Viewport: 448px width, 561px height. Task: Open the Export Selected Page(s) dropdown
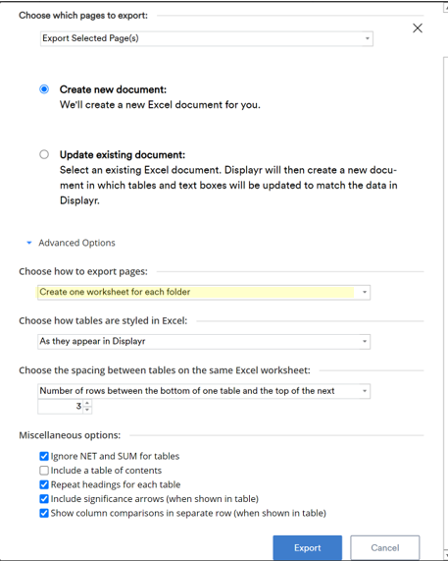(207, 38)
